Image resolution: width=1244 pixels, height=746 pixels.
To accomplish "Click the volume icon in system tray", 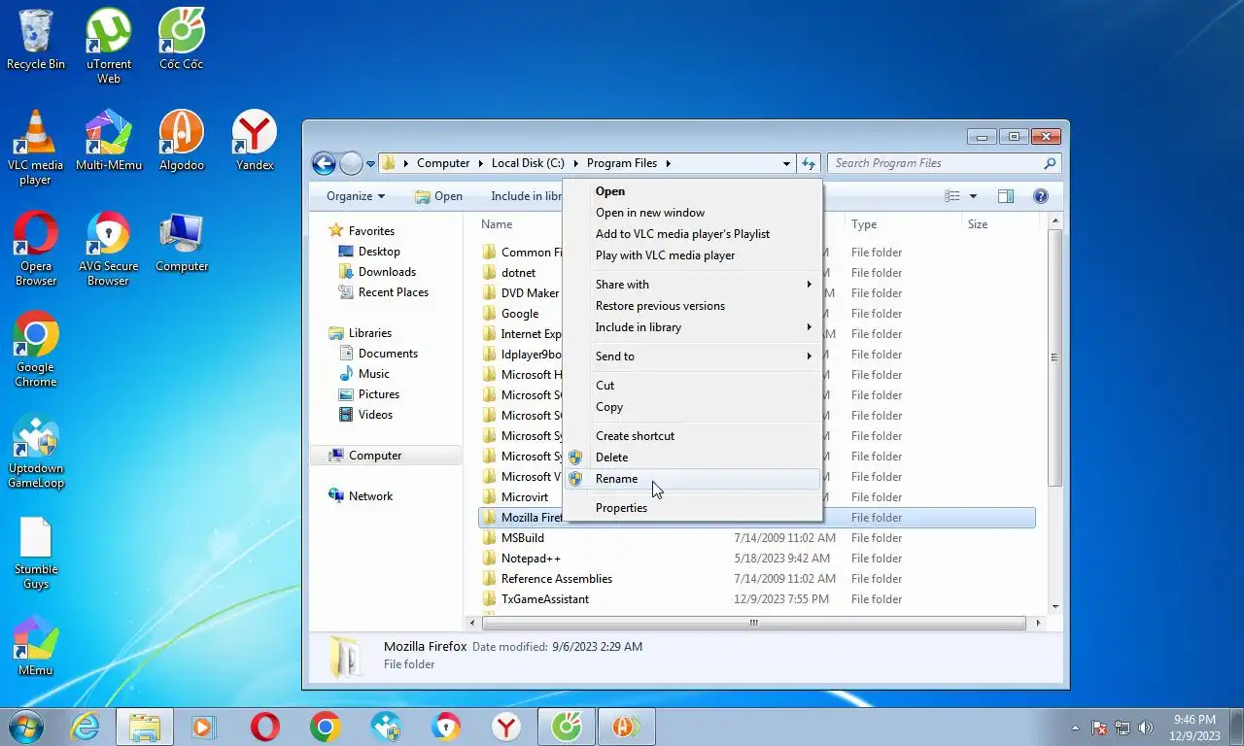I will tap(1146, 727).
